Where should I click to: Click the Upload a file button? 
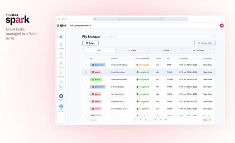coord(205,43)
